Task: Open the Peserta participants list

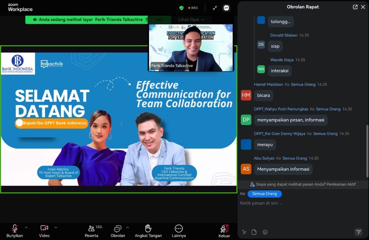Action: (92, 231)
